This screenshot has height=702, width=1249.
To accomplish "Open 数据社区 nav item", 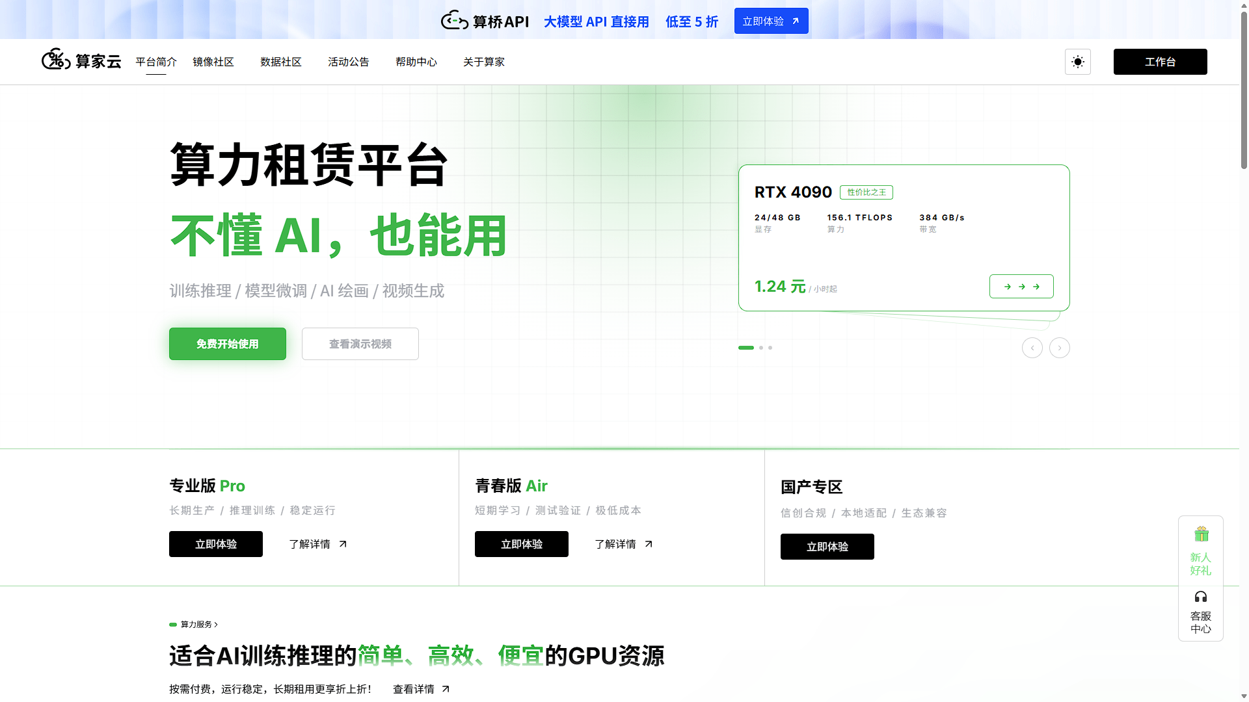I will [281, 62].
